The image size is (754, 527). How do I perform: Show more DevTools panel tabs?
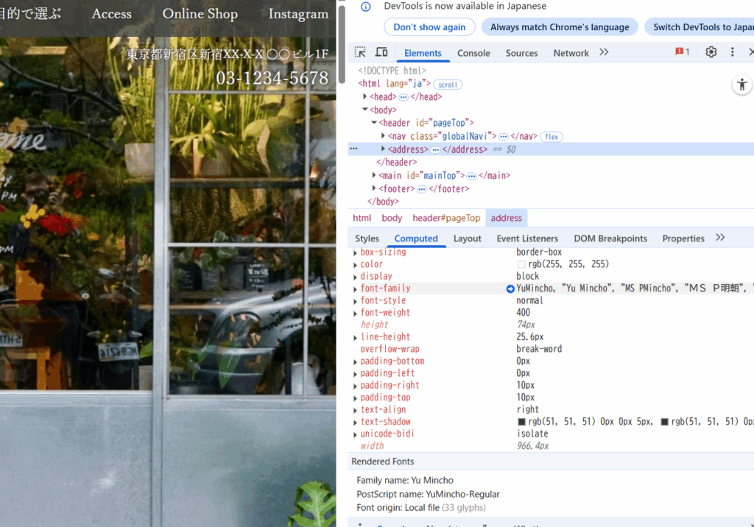click(604, 52)
